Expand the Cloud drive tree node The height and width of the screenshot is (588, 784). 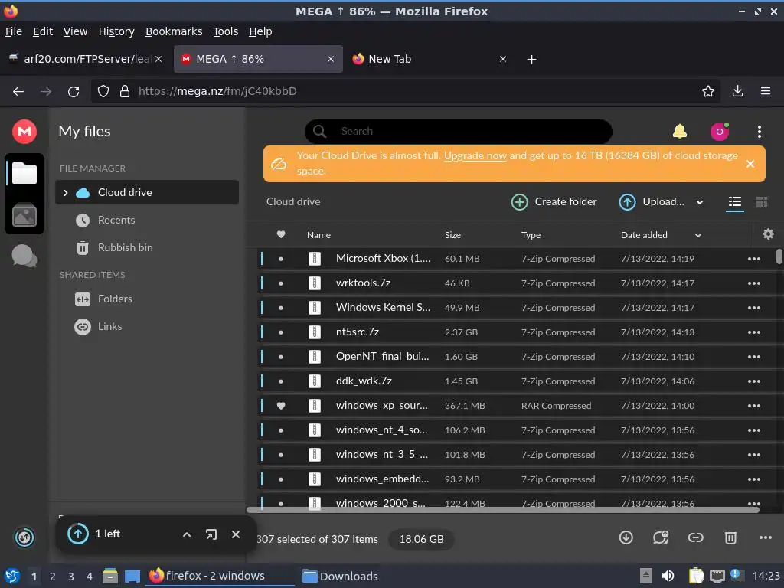66,192
